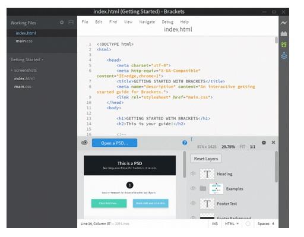Open the Debug menu
The image size is (304, 237).
[x=167, y=22]
